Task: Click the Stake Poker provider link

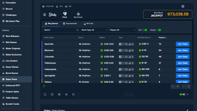Action: [58, 110]
